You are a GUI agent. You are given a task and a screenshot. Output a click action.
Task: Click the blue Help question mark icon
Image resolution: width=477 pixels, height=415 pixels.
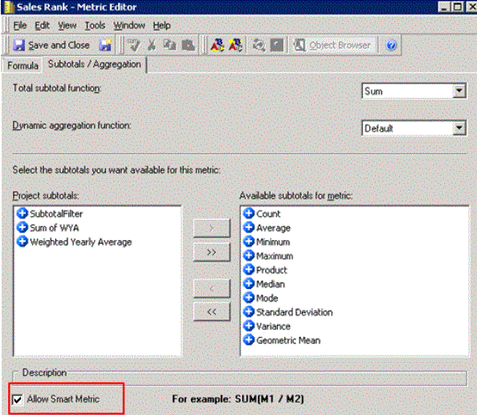pyautogui.click(x=391, y=45)
